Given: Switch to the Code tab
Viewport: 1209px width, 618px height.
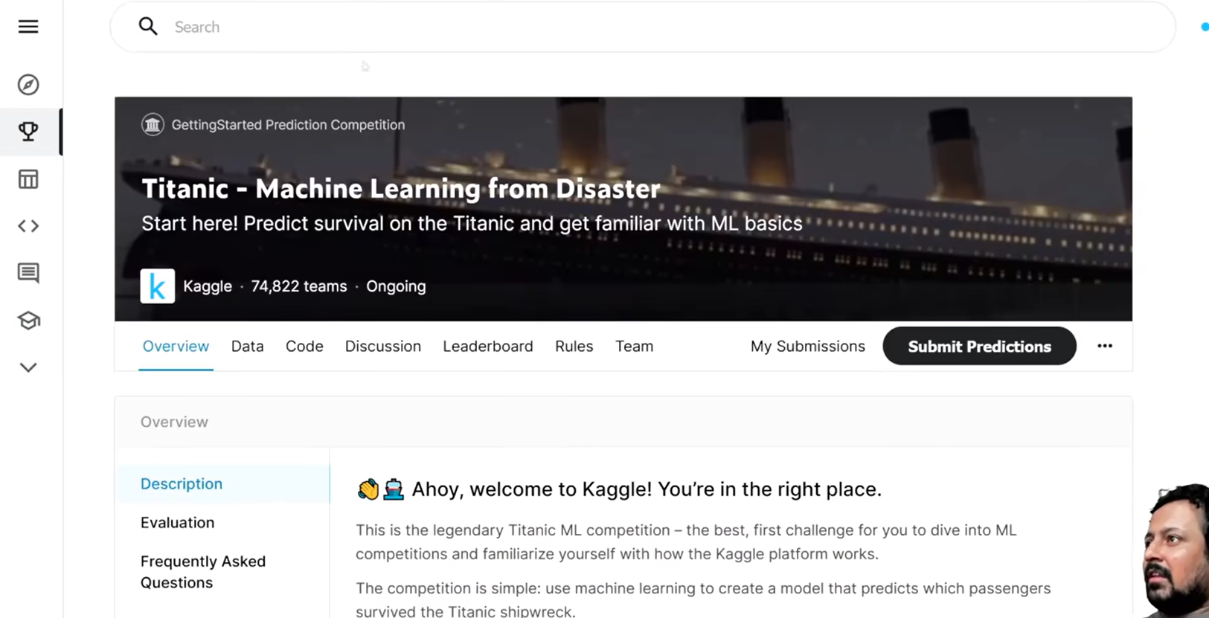Looking at the screenshot, I should pos(304,347).
